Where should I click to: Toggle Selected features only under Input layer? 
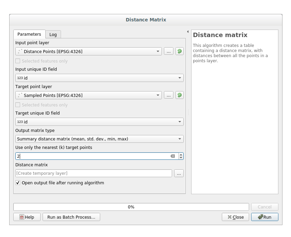tap(18, 61)
